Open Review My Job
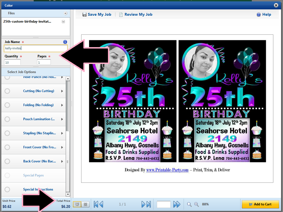Viewport: 283px width, 212px height. (x=136, y=15)
